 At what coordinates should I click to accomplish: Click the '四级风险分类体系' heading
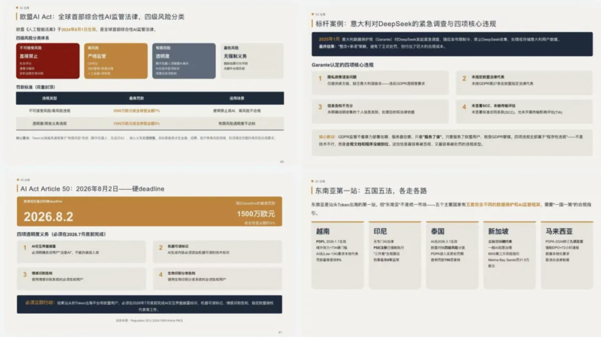tap(33, 38)
